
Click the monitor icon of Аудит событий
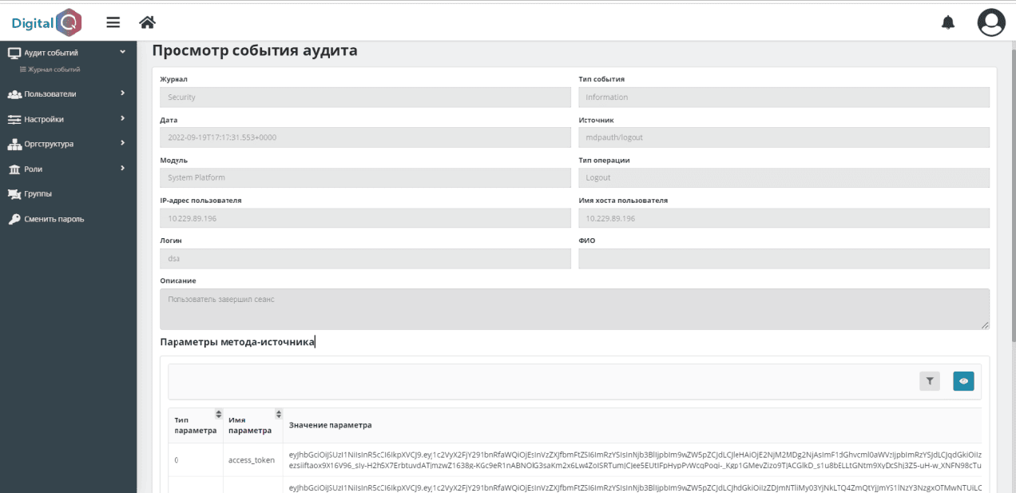pos(14,53)
